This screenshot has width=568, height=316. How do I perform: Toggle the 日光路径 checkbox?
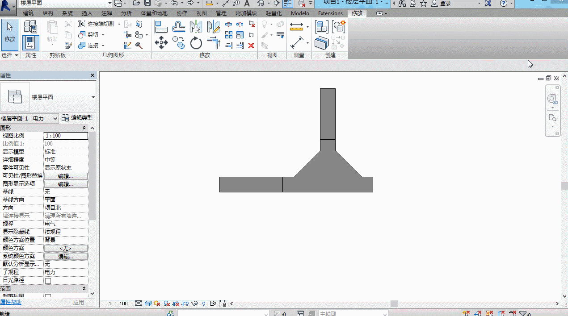point(48,281)
